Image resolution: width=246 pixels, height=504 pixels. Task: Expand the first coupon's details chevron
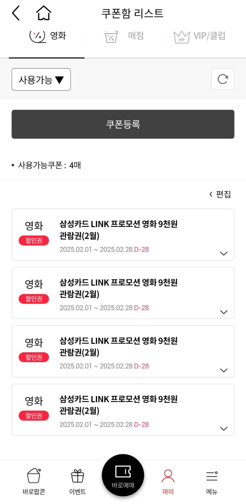[x=224, y=253]
